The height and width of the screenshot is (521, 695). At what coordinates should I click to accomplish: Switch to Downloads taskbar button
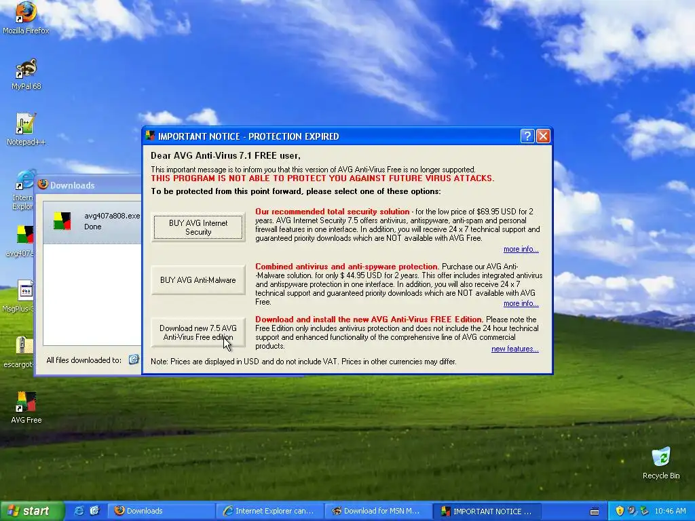(162, 511)
